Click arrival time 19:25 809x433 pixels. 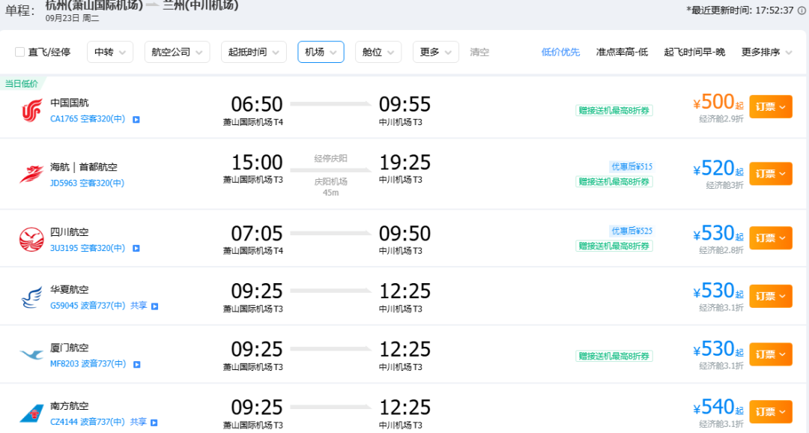coord(404,163)
